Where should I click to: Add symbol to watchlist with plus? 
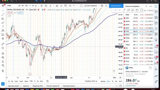[x=146, y=6]
